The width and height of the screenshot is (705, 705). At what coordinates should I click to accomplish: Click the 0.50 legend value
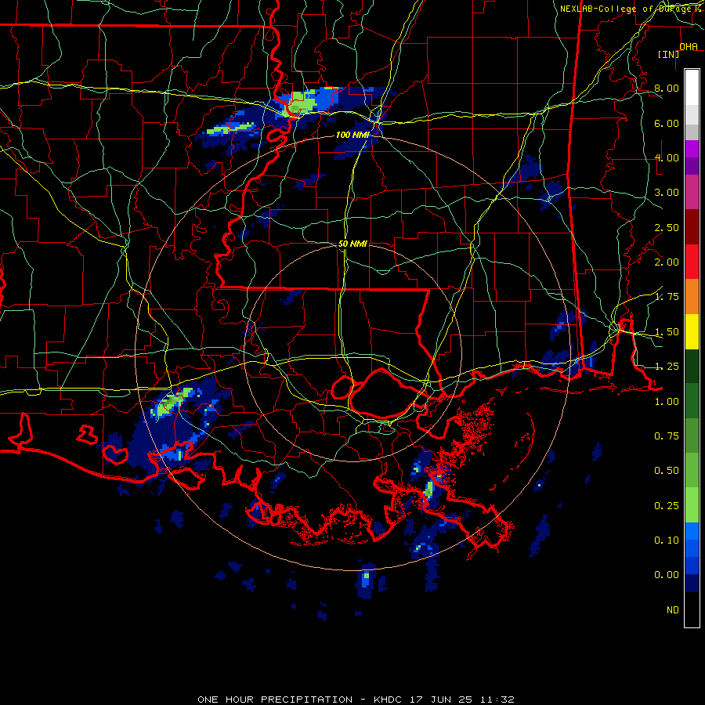[x=667, y=471]
